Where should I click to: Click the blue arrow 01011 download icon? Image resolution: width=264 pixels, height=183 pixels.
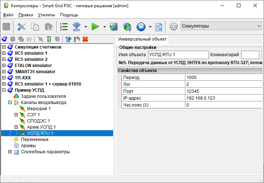[77, 26]
